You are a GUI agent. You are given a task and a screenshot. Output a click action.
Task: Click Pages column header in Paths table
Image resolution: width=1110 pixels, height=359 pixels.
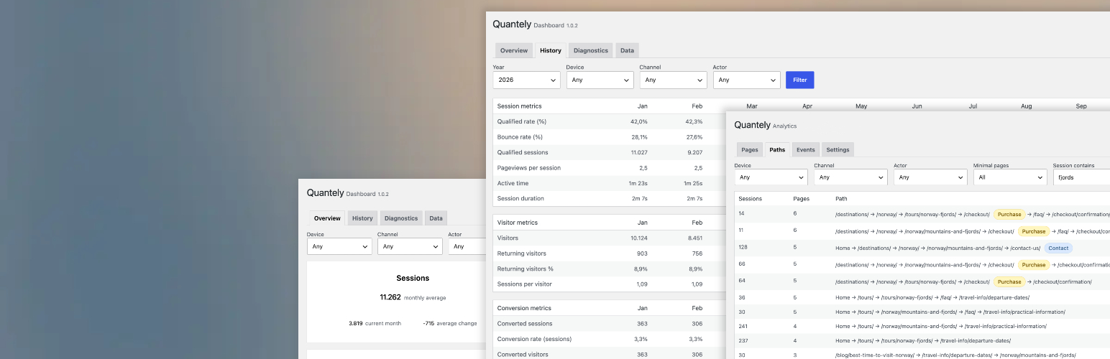(x=801, y=198)
